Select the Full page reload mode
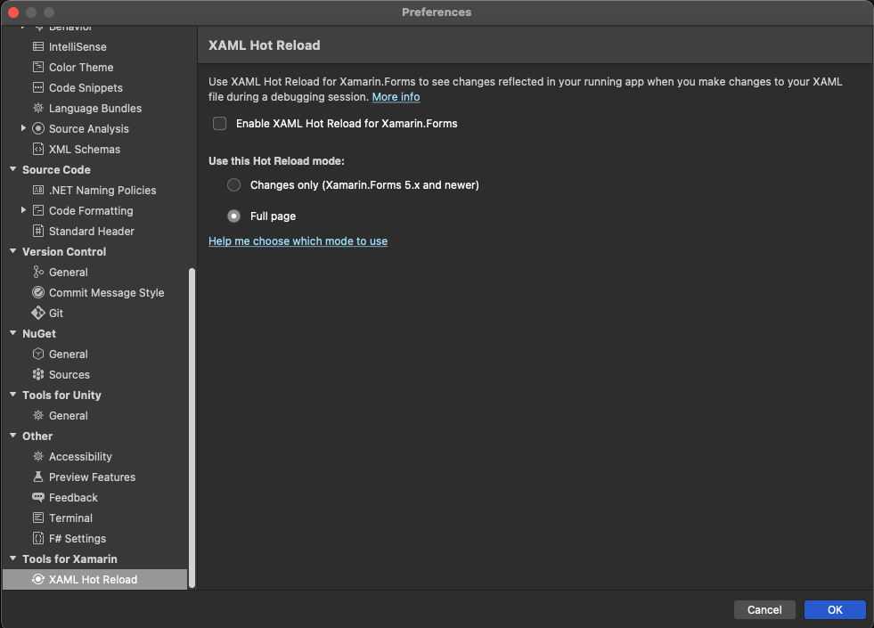This screenshot has height=628, width=874. point(233,214)
